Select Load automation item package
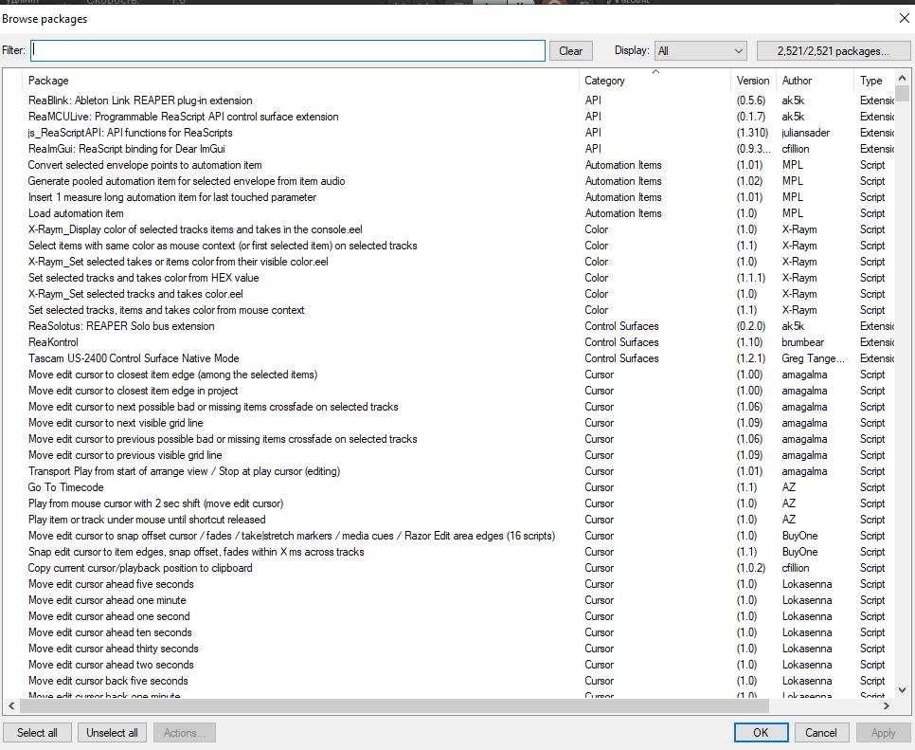 point(76,213)
